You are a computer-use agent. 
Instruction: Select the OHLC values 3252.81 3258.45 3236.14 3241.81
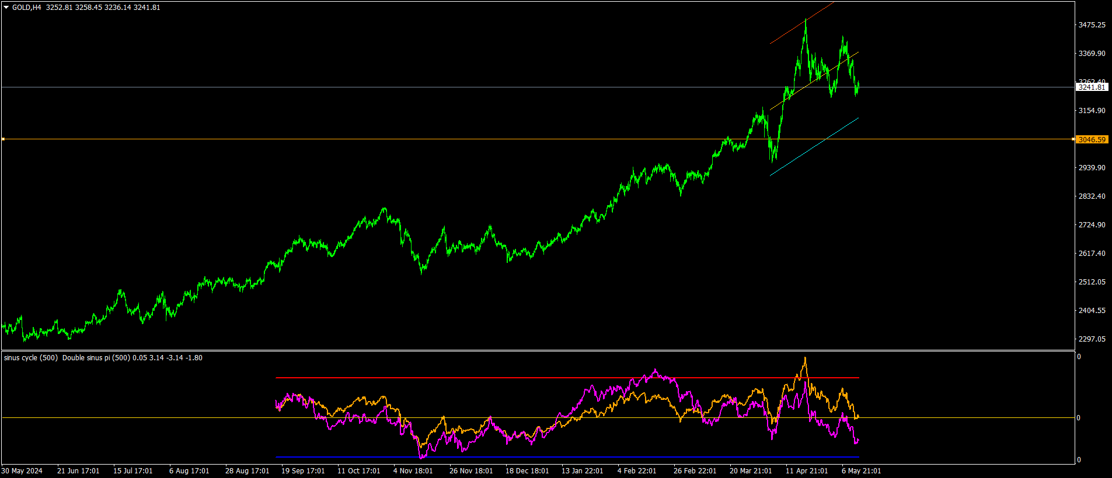pyautogui.click(x=103, y=8)
